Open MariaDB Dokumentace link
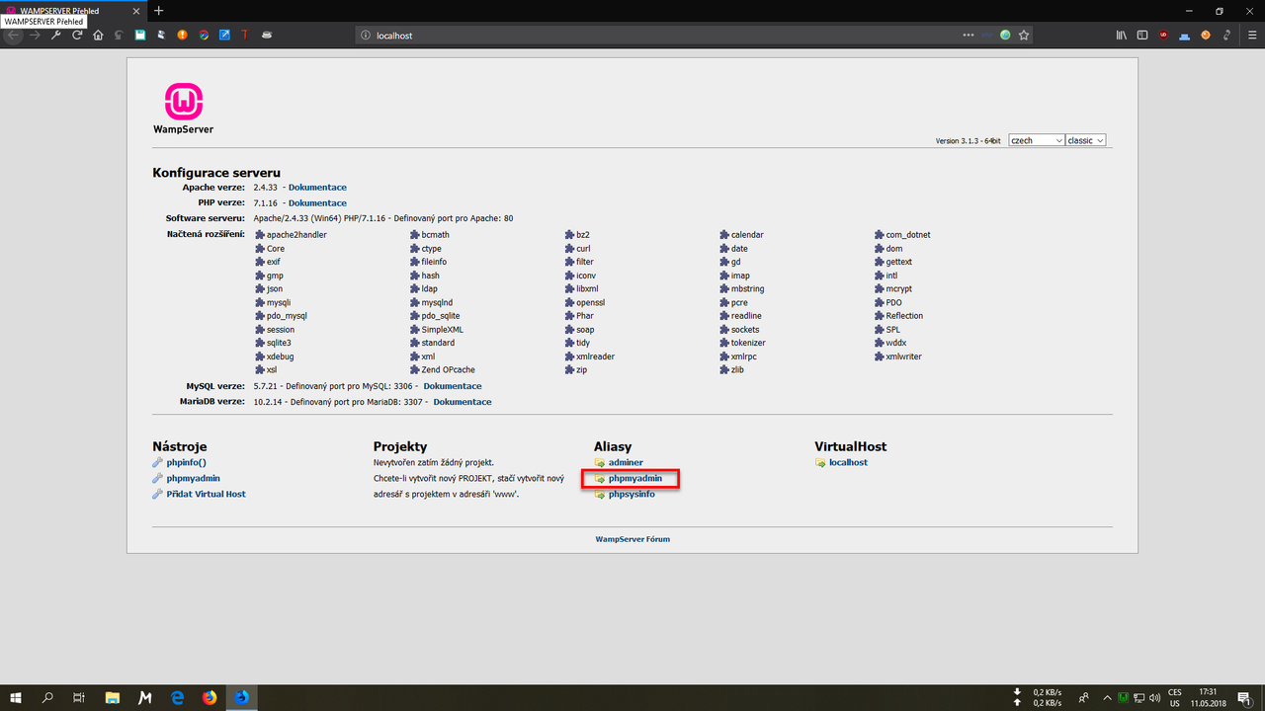The image size is (1265, 711). (463, 402)
